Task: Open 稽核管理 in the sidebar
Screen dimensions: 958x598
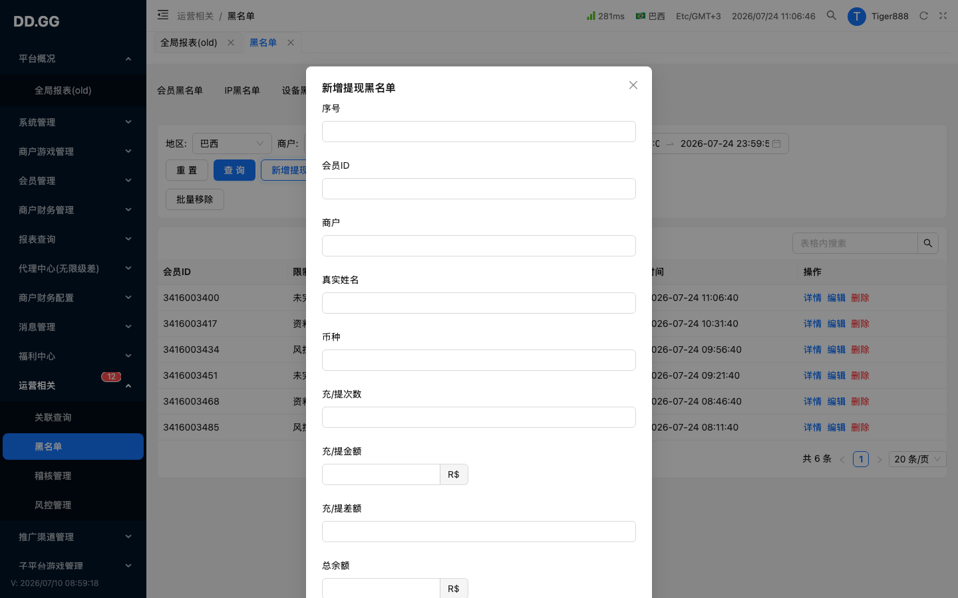Action: 73,476
